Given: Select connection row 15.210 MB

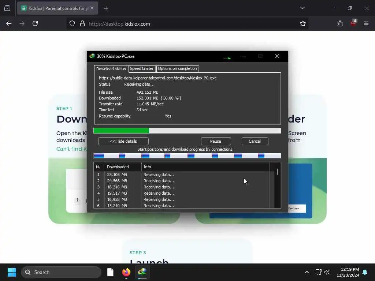Looking at the screenshot, I should [182, 206].
